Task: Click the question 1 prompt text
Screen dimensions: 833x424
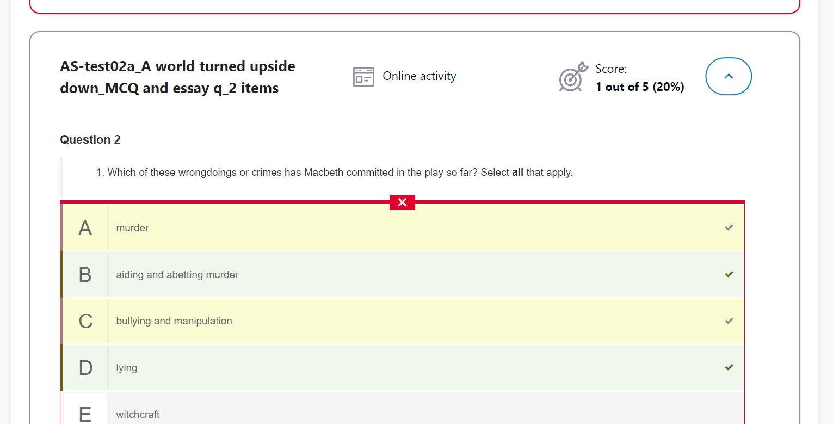Action: click(335, 172)
